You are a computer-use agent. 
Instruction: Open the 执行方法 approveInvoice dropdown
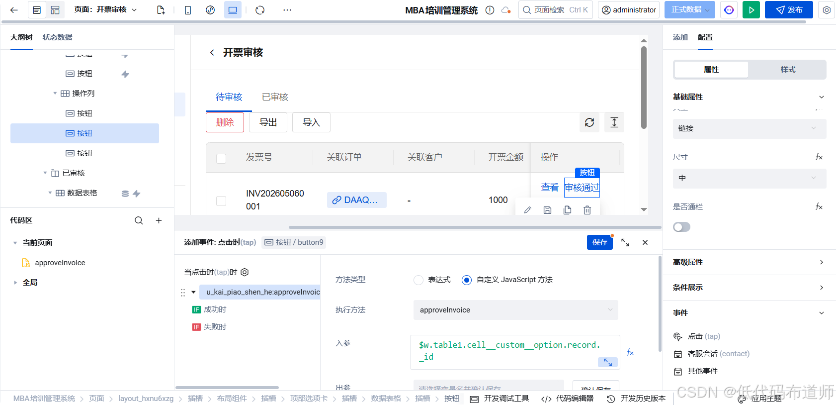pos(515,310)
